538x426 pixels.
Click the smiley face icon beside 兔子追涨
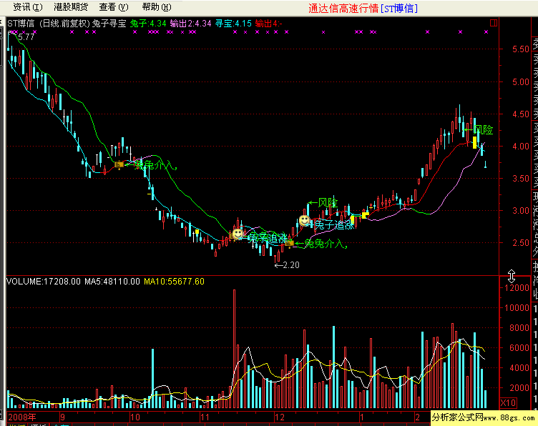(x=304, y=220)
